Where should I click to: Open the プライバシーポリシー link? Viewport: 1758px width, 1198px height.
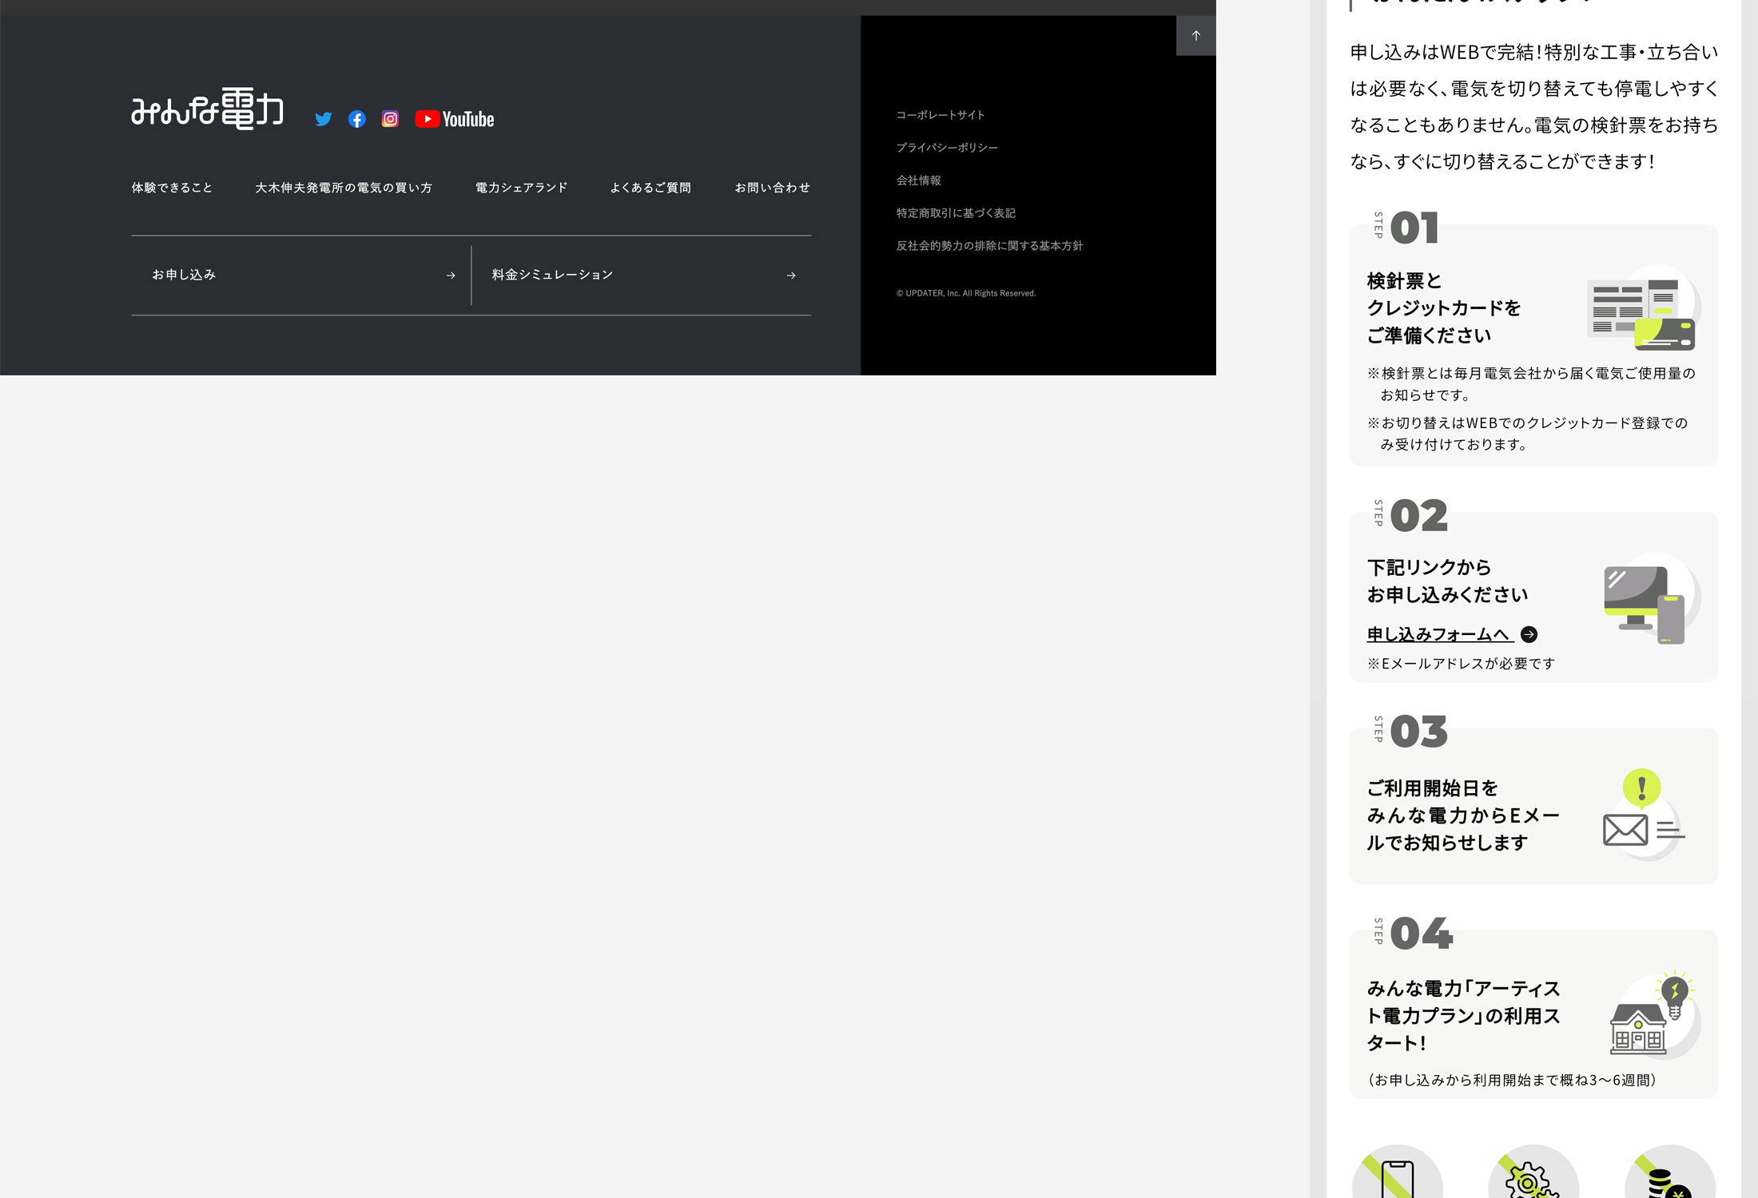coord(946,148)
